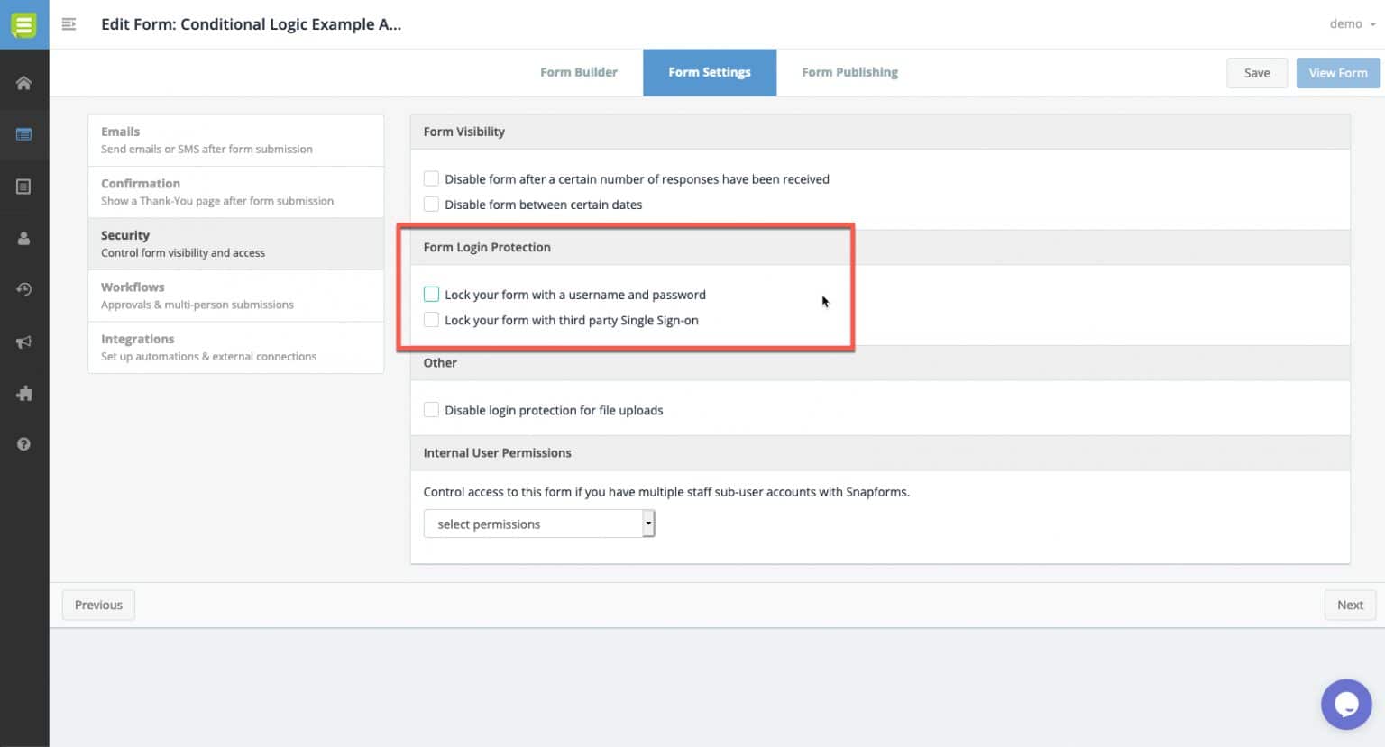Open the Users sidebar icon
The width and height of the screenshot is (1385, 747).
pyautogui.click(x=24, y=238)
